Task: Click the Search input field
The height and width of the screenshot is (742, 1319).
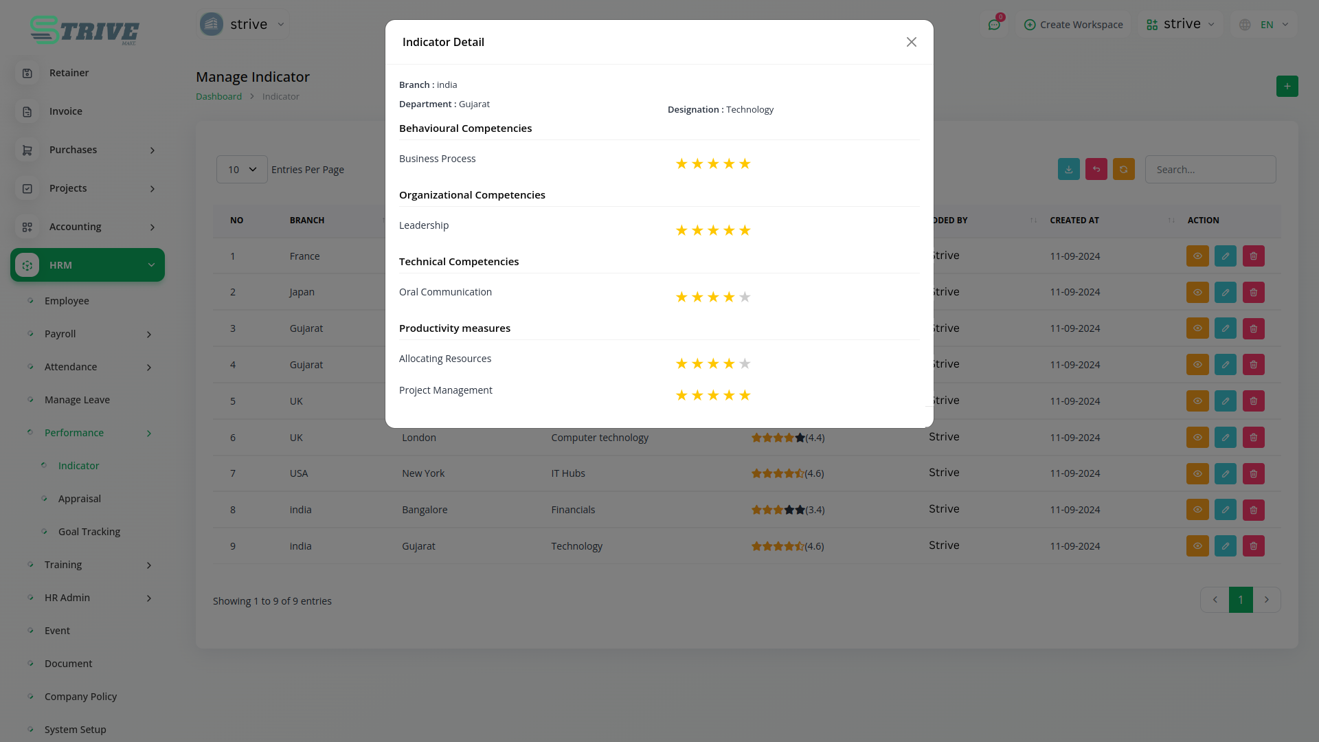Action: 1210,170
